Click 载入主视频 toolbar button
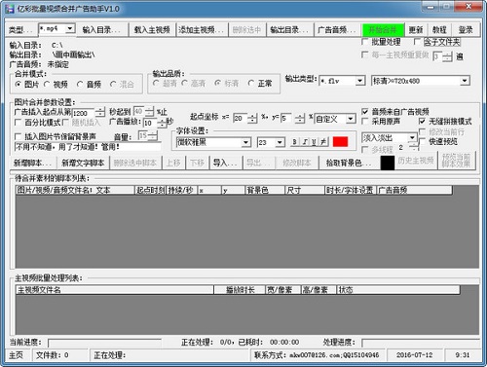This screenshot has height=367, width=487. [152, 30]
